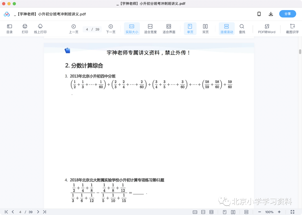
Task: Click page number field in bottom bar
Action: [20, 212]
